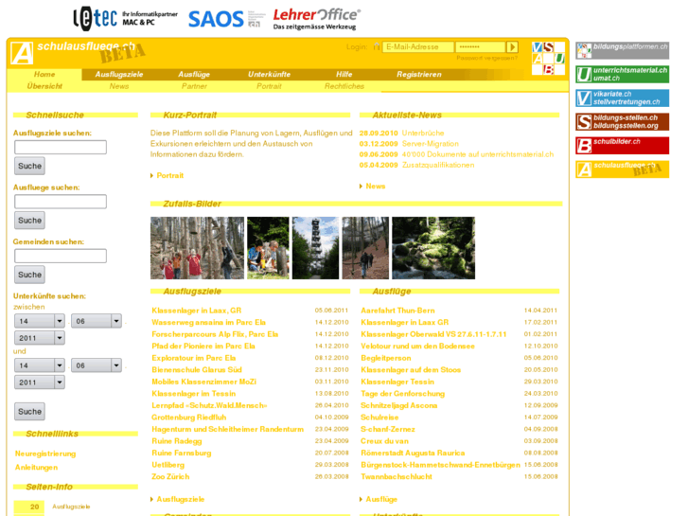Click the VSAUB network logo in header
The height and width of the screenshot is (516, 688).
pyautogui.click(x=548, y=58)
